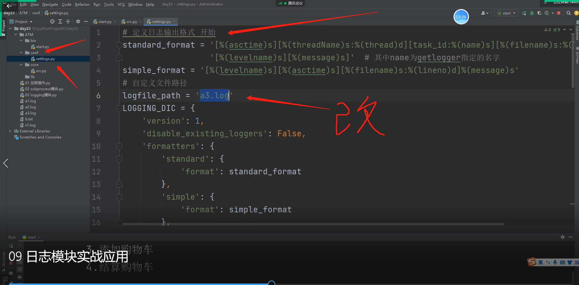Click the left chevron overlay arrow
Image resolution: width=579 pixels, height=285 pixels.
pyautogui.click(x=5, y=163)
